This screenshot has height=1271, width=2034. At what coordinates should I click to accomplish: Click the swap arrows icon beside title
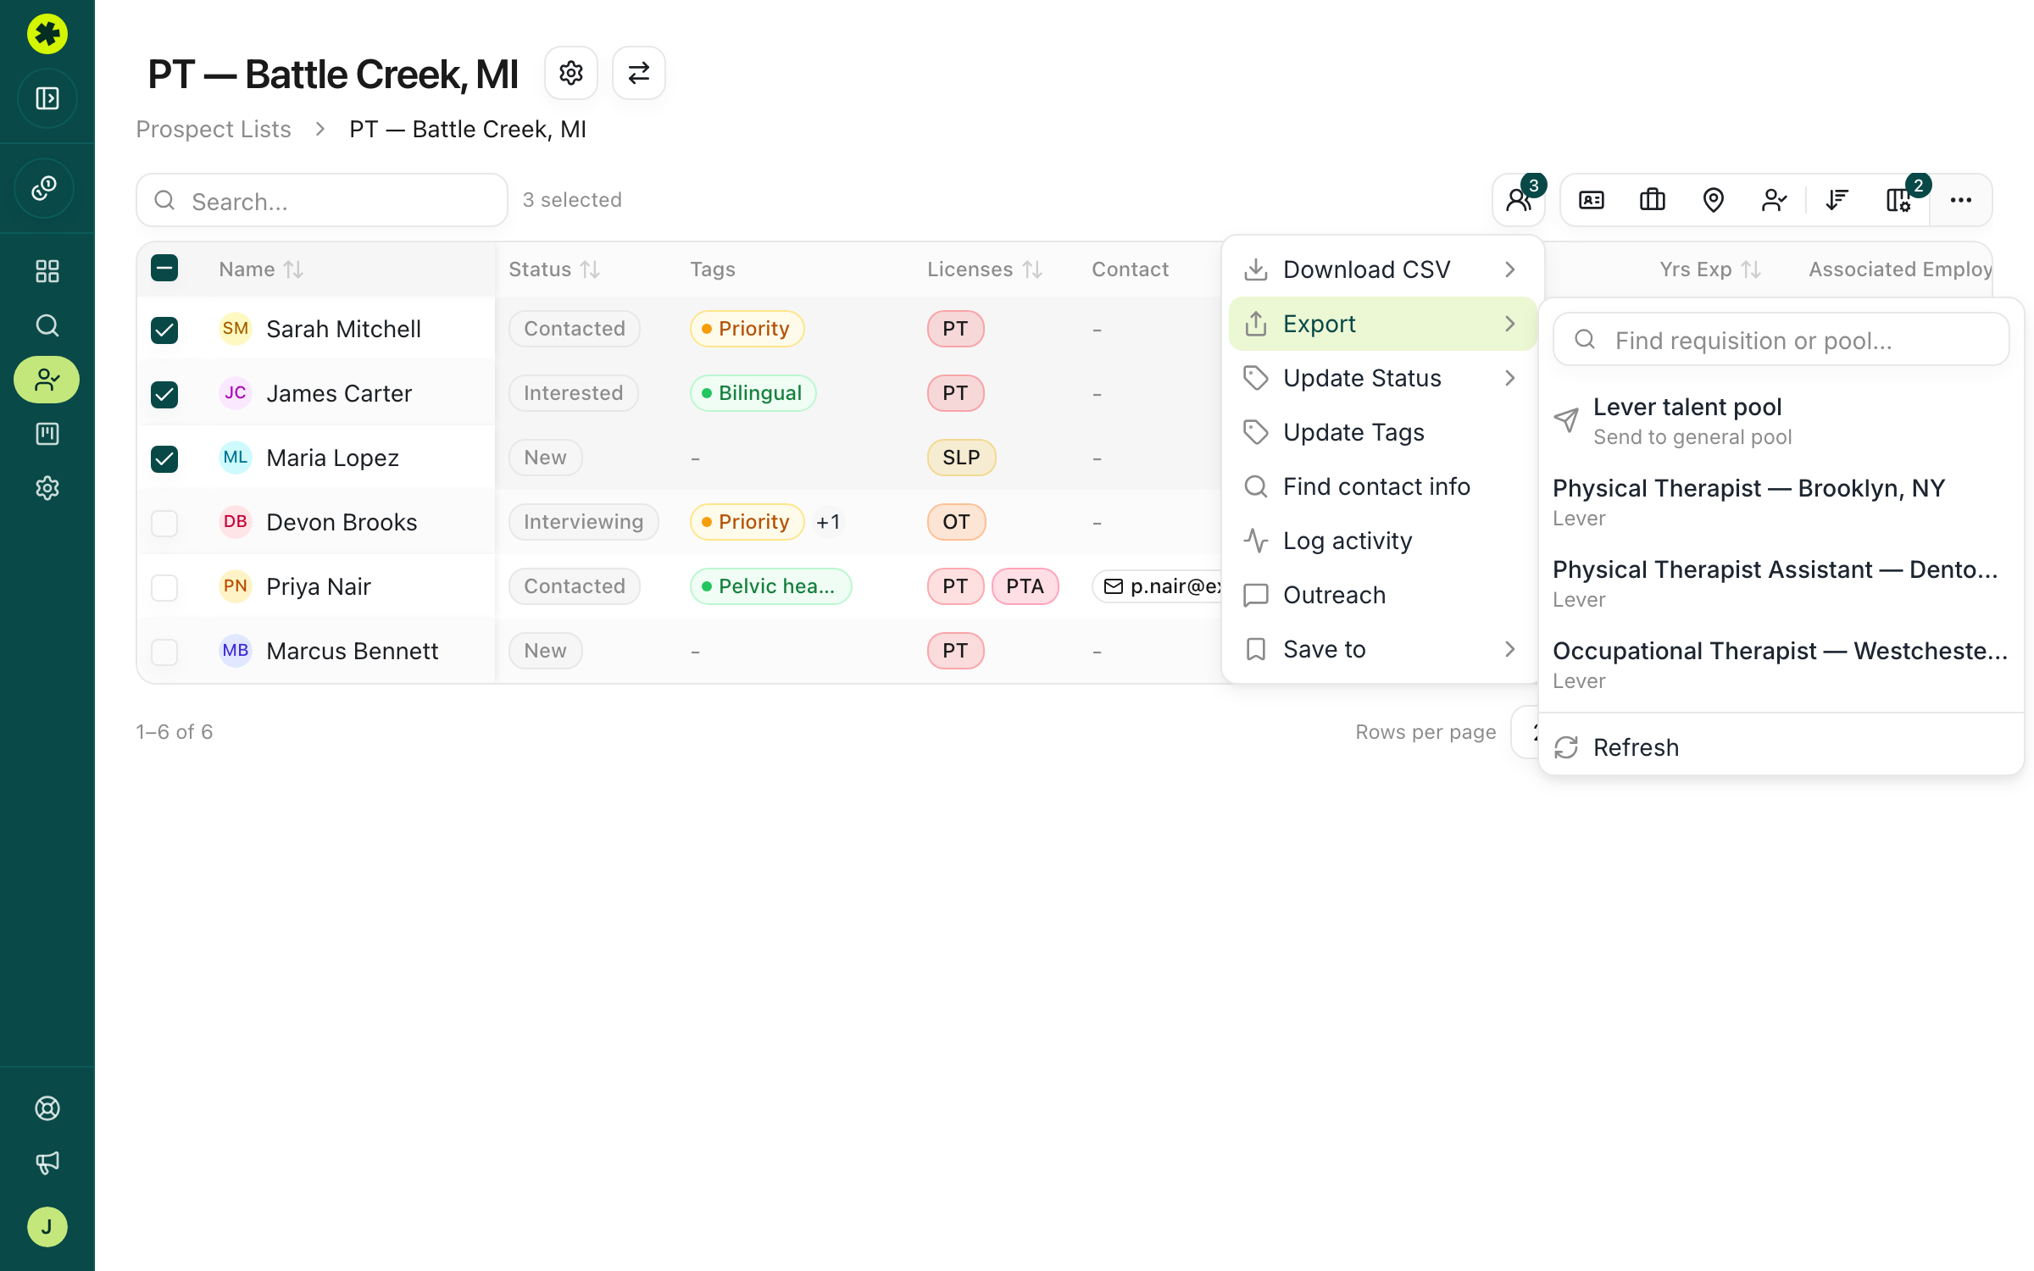[639, 74]
